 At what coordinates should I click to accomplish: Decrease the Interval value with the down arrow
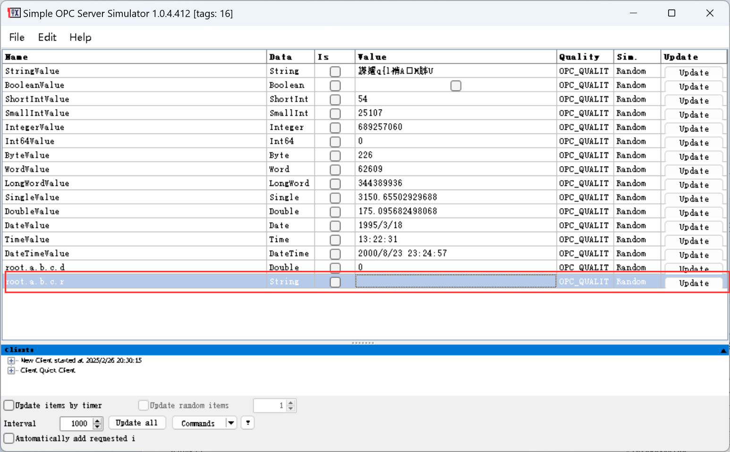tap(98, 427)
